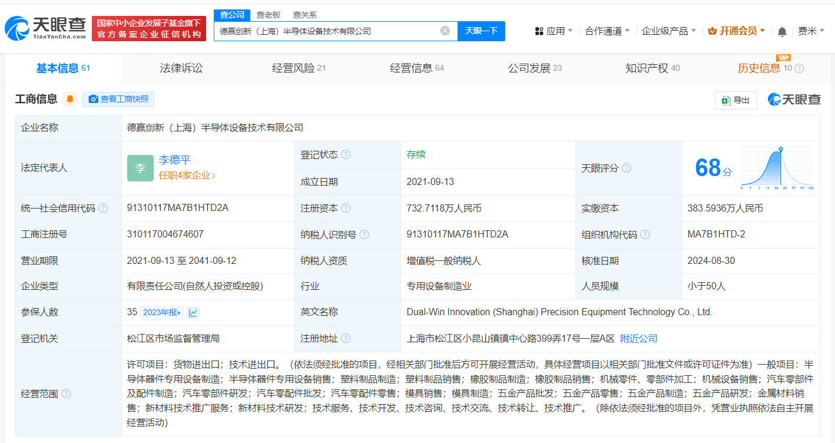The height and width of the screenshot is (443, 835).
Task: Click the help icon next to 统一社会信用代码
Action: (x=104, y=209)
